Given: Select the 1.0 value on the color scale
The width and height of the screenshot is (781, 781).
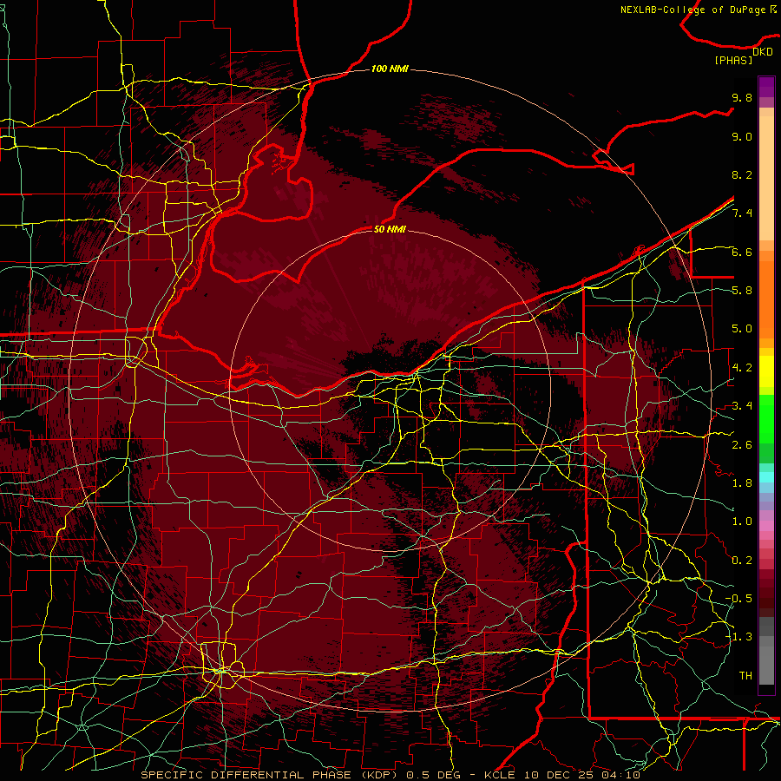Looking at the screenshot, I should [742, 522].
